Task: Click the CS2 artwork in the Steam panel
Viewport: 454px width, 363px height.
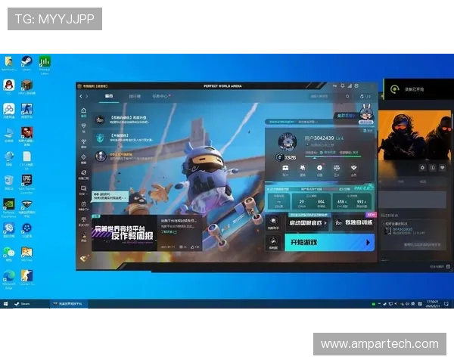Action: (x=415, y=135)
